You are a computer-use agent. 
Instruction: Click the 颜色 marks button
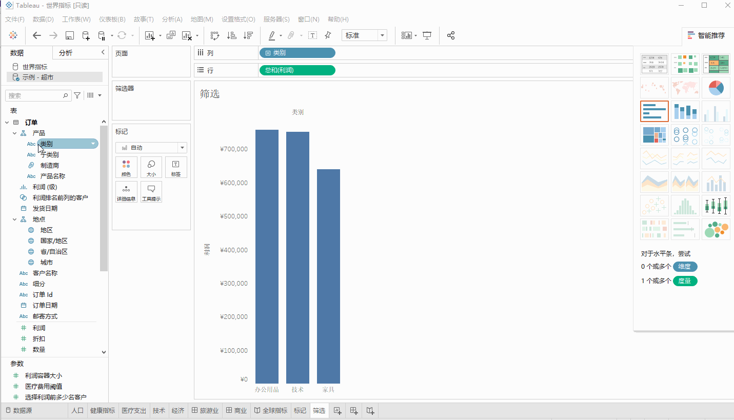click(126, 167)
